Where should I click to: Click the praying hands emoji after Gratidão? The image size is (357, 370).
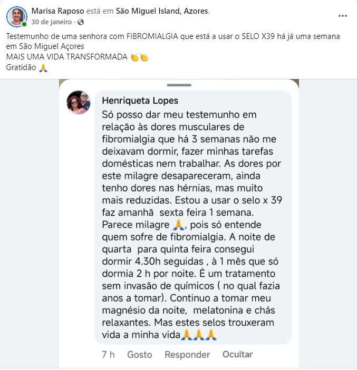43,68
